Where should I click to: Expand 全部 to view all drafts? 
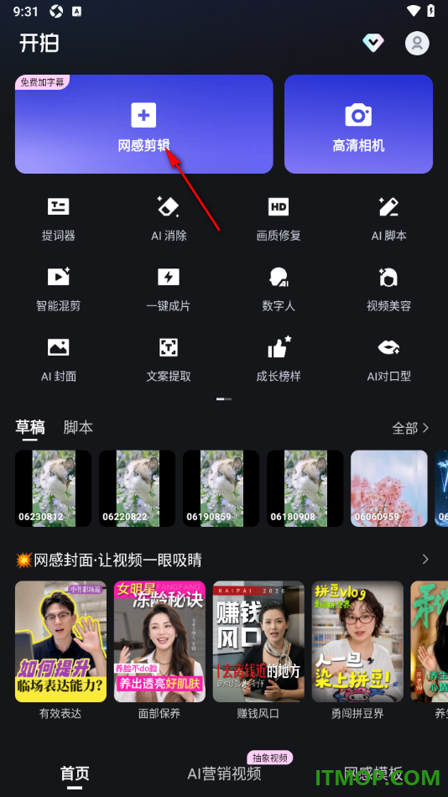coord(411,428)
